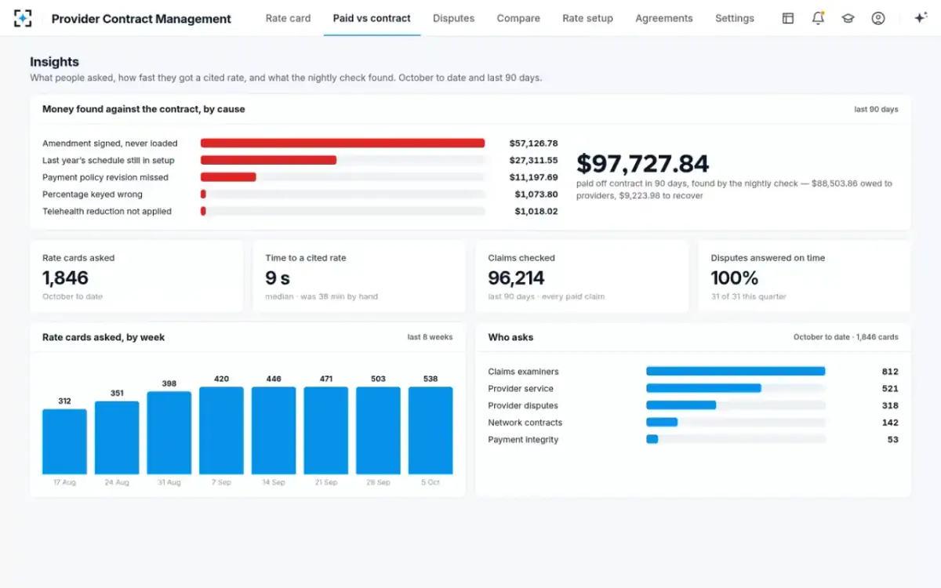
Task: Click the 142 count for Network contracts
Action: [x=890, y=423]
